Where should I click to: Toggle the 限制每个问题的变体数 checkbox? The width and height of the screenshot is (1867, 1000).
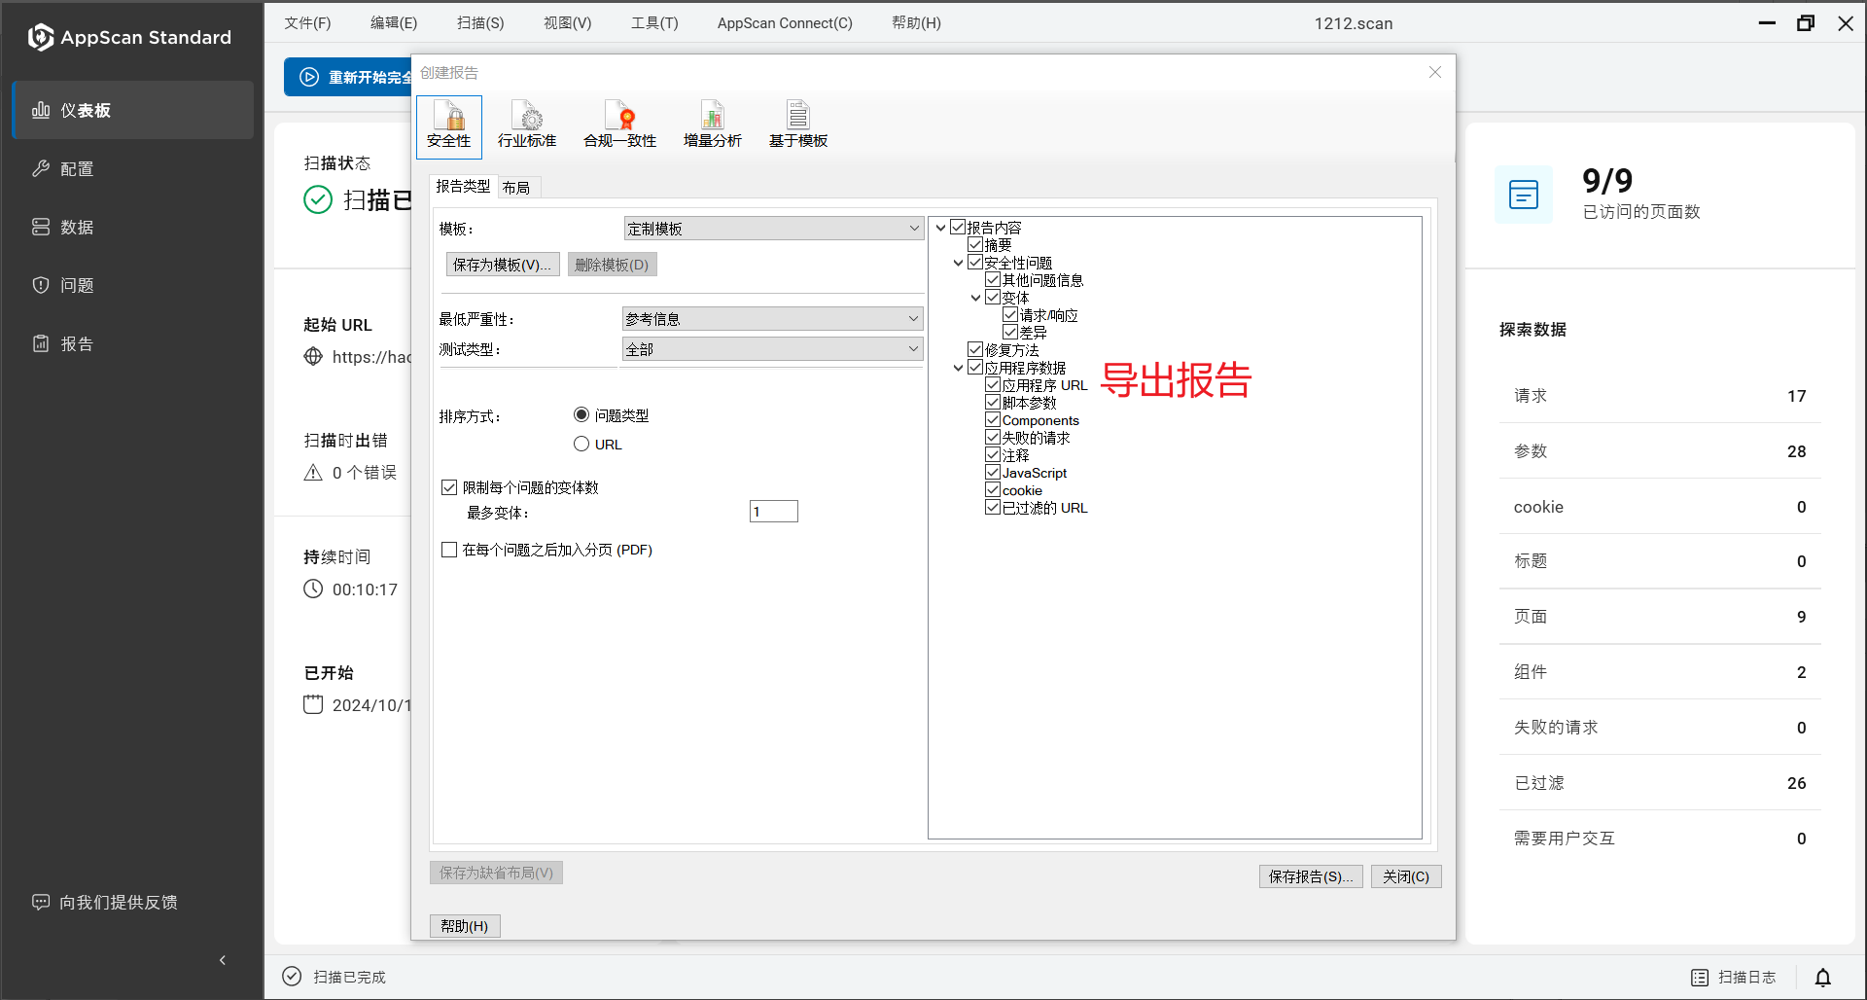(x=449, y=487)
